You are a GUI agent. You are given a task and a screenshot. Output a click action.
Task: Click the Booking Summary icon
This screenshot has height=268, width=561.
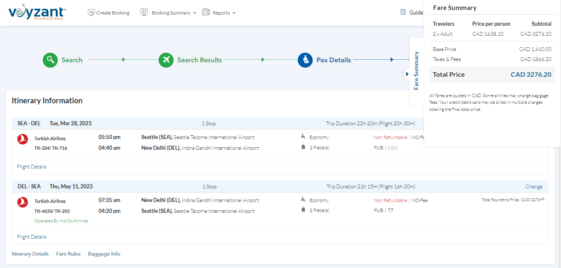144,12
